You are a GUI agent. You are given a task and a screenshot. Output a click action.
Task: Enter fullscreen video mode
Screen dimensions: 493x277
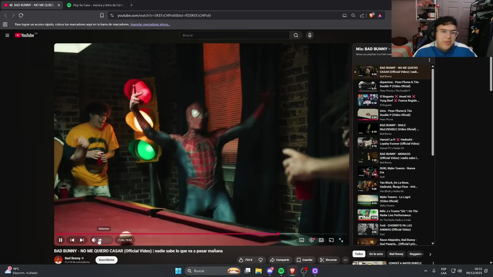(341, 240)
